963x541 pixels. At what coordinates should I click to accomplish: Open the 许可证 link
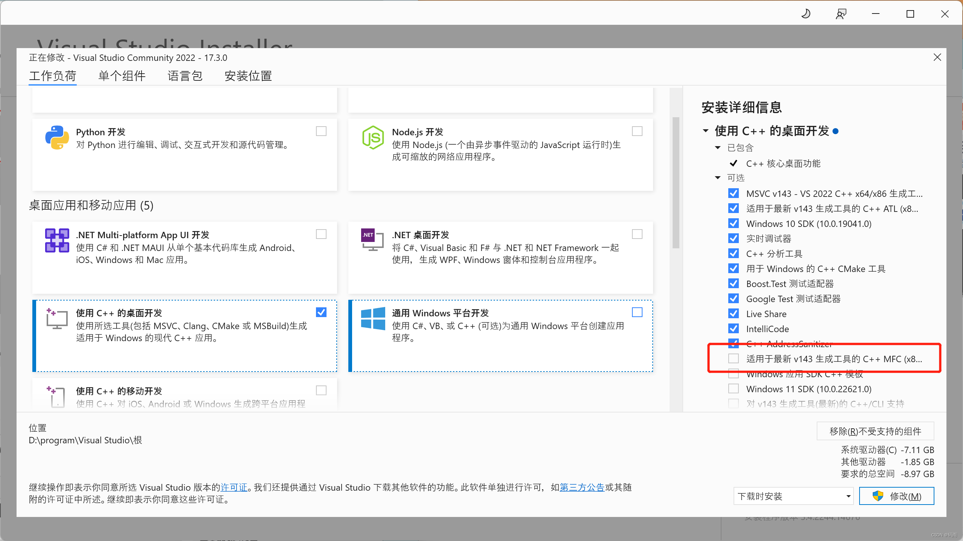234,487
